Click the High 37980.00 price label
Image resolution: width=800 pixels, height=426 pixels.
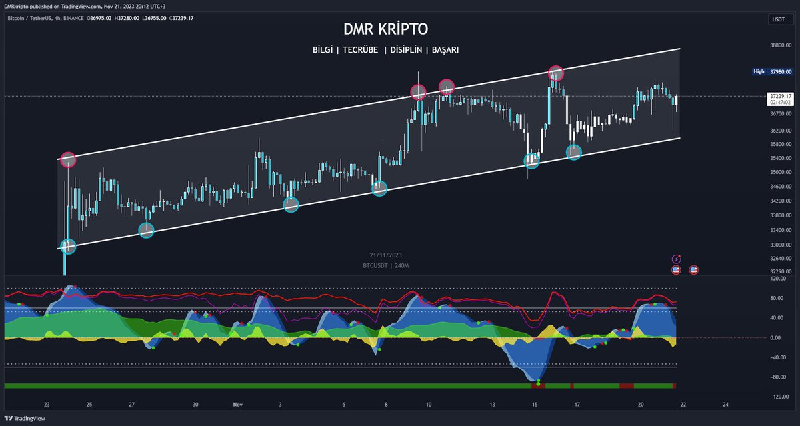click(772, 71)
